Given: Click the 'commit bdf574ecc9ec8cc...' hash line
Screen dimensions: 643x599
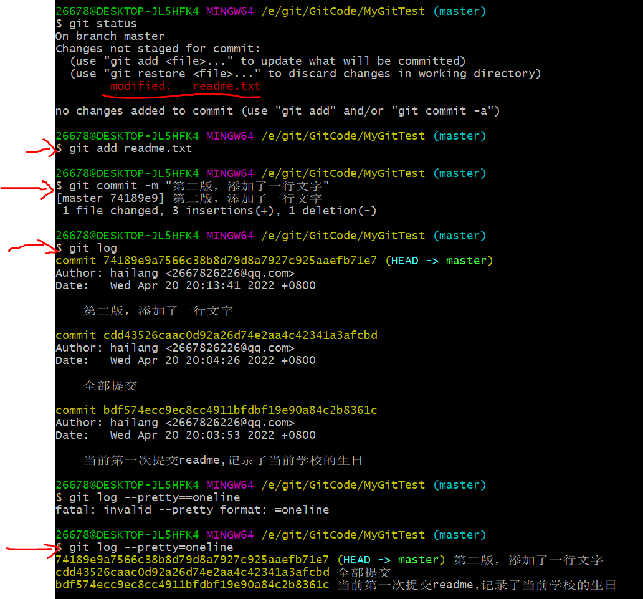Looking at the screenshot, I should tap(217, 410).
